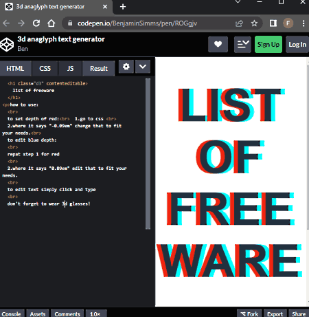
Task: Share this page from address bar
Action: [x=239, y=23]
